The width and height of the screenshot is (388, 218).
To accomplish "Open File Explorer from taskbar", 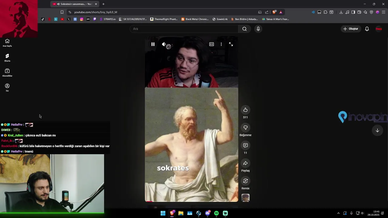I will [x=181, y=213].
